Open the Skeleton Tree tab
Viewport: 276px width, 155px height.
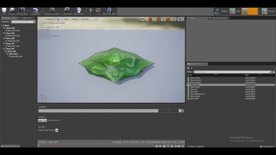click(9, 18)
